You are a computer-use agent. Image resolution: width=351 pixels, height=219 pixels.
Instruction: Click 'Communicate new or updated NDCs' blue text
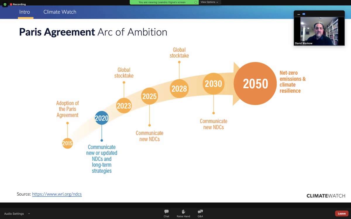pos(102,159)
